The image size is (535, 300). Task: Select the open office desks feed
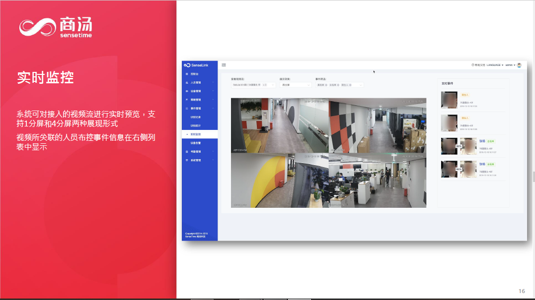point(378,180)
